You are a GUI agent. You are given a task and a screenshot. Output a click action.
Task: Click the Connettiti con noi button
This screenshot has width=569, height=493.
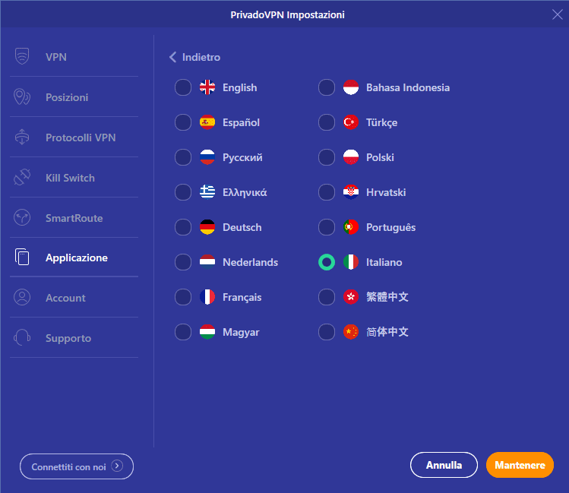[77, 466]
